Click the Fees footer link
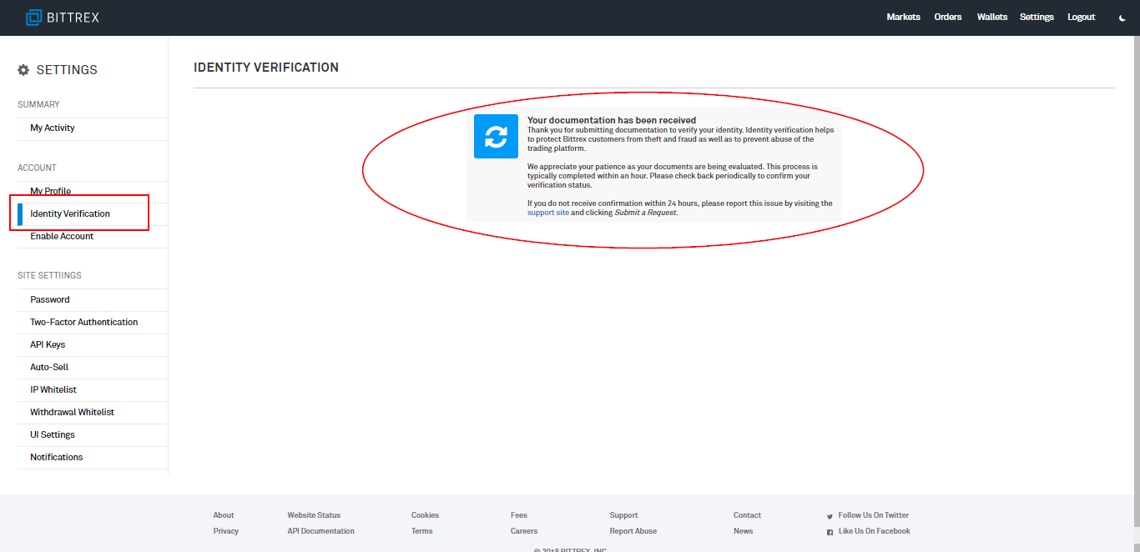The height and width of the screenshot is (552, 1140). click(519, 515)
